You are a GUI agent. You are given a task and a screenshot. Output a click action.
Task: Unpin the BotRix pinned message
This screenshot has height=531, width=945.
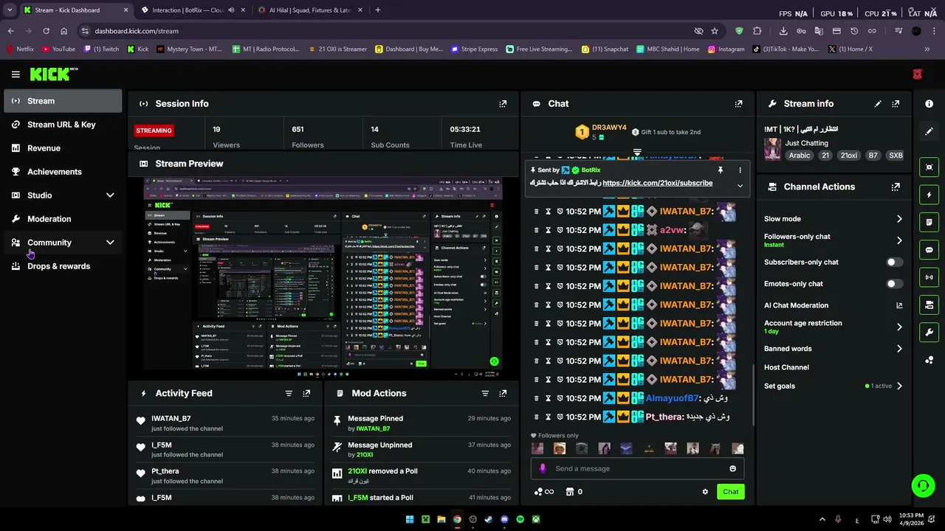click(720, 170)
